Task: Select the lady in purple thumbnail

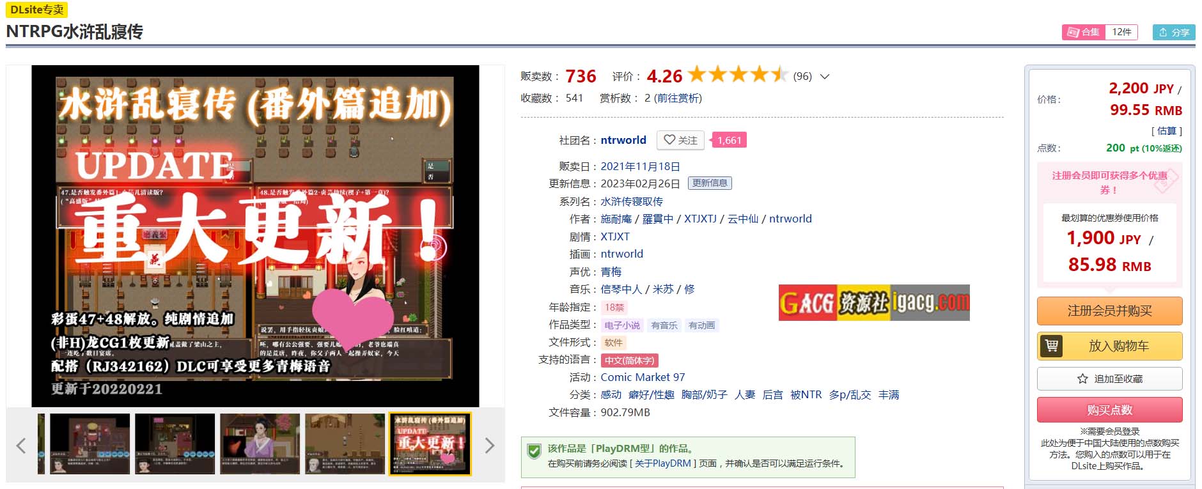Action: tap(260, 444)
